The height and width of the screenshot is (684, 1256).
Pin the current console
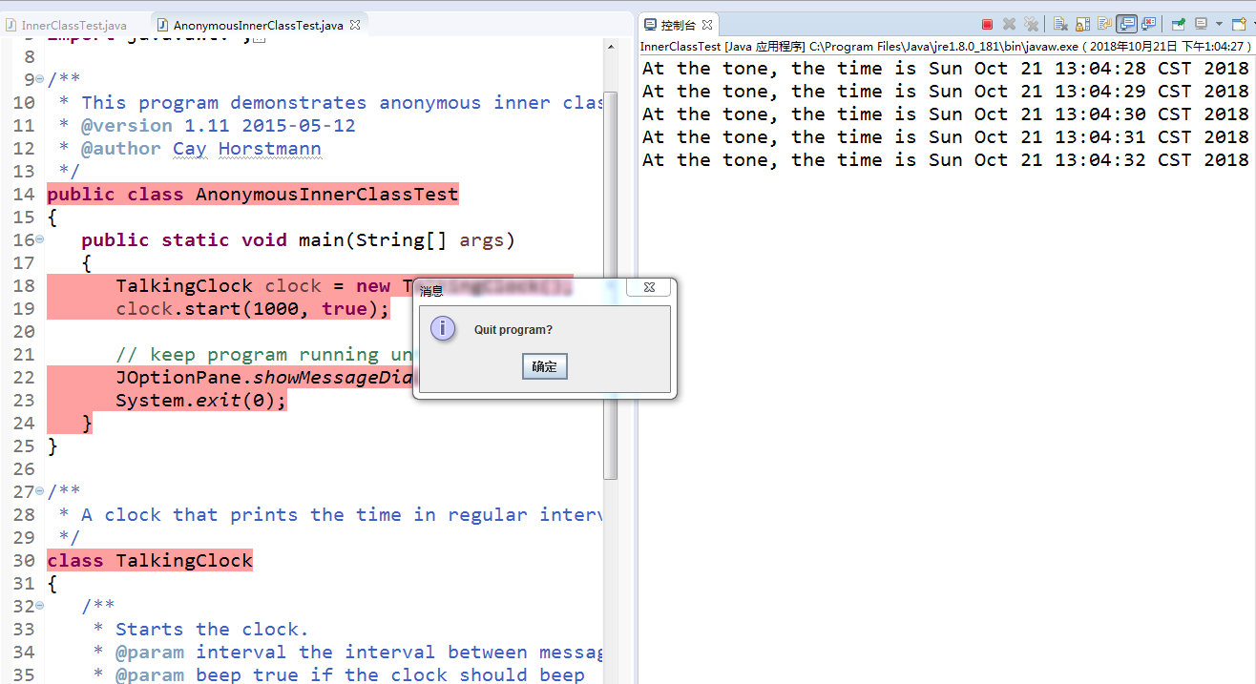1179,25
